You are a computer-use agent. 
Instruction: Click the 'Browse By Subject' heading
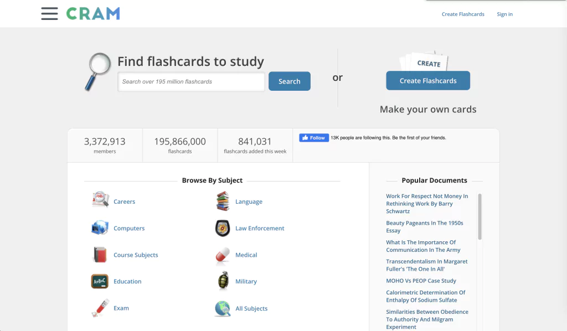click(x=212, y=180)
